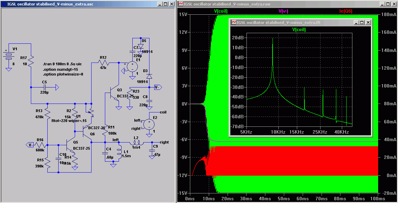This screenshot has height=203, width=398.
Task: Maximize the FFT plot window
Action: pyautogui.click(x=362, y=22)
